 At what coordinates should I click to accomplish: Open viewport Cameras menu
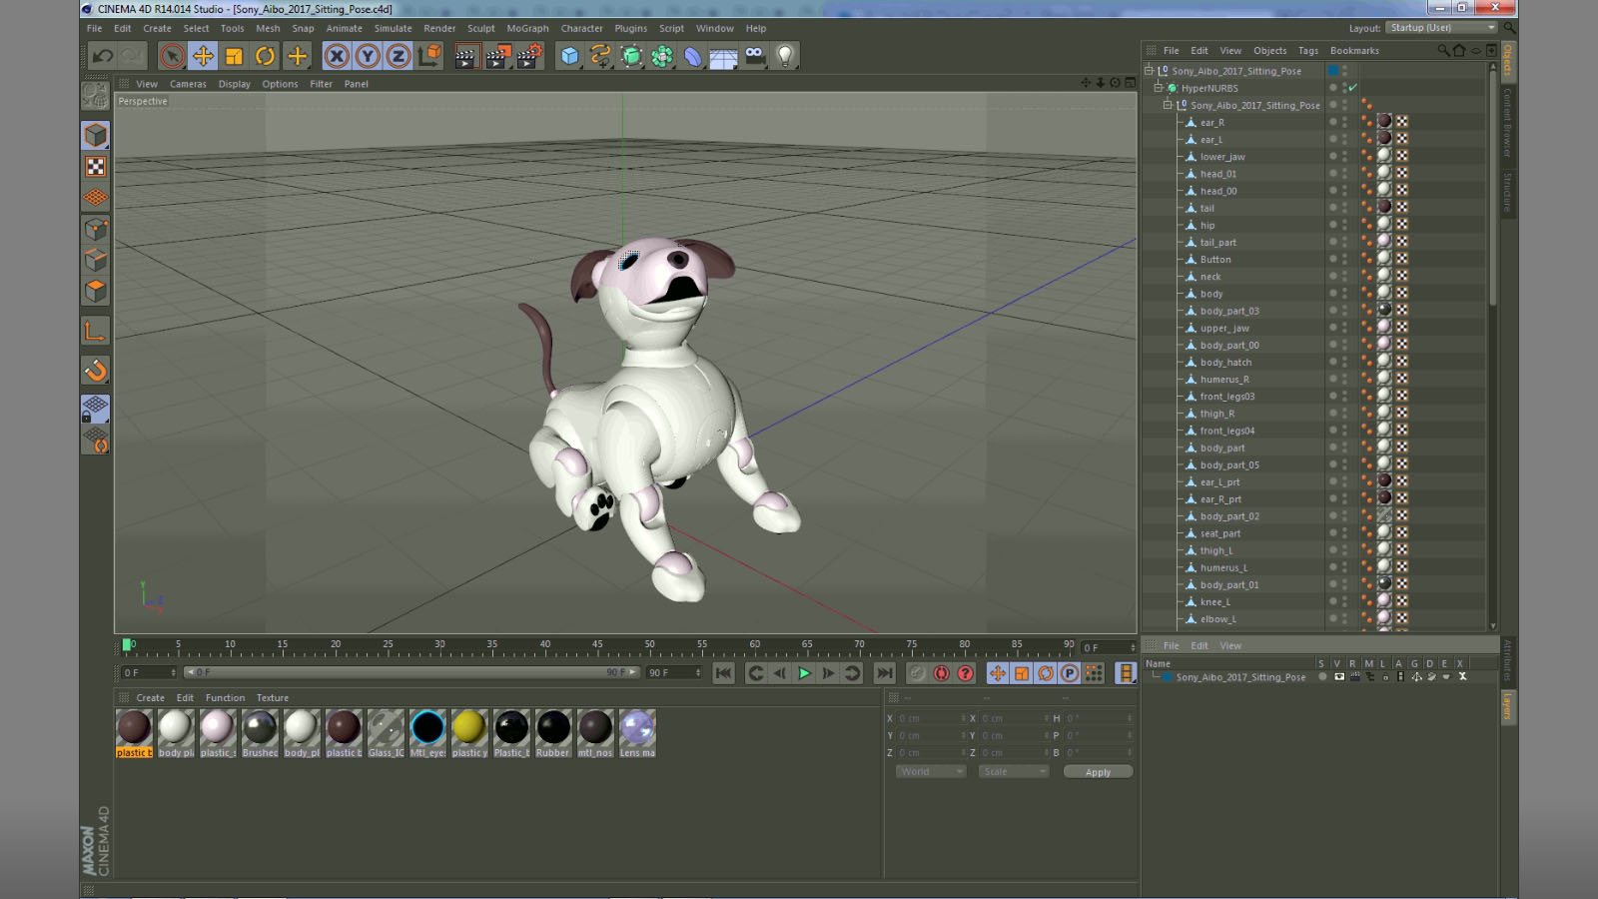[188, 84]
